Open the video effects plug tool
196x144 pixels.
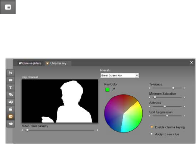click(x=10, y=124)
